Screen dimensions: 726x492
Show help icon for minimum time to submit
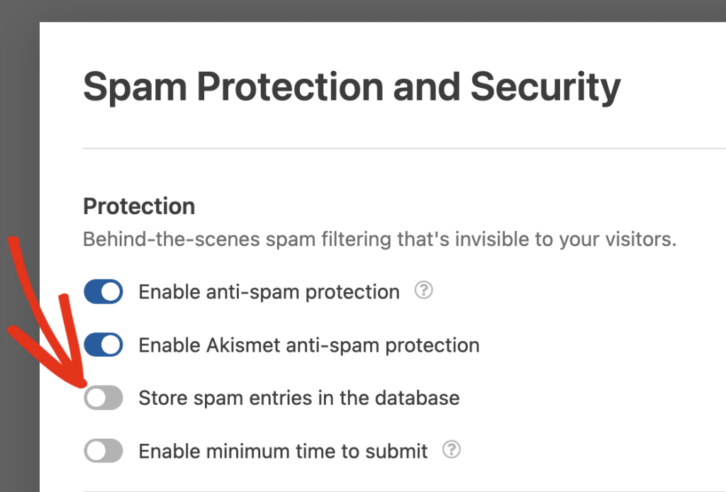pos(452,449)
